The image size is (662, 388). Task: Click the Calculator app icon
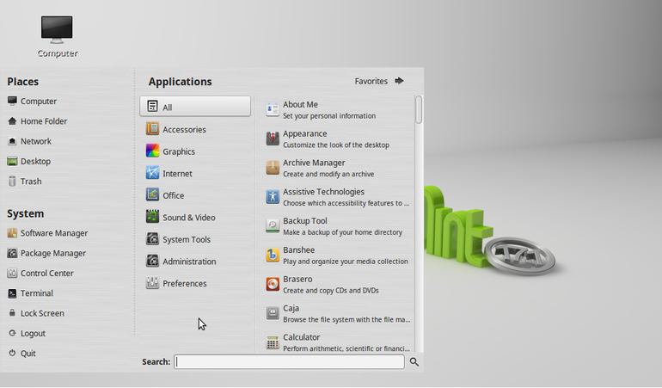click(x=273, y=342)
